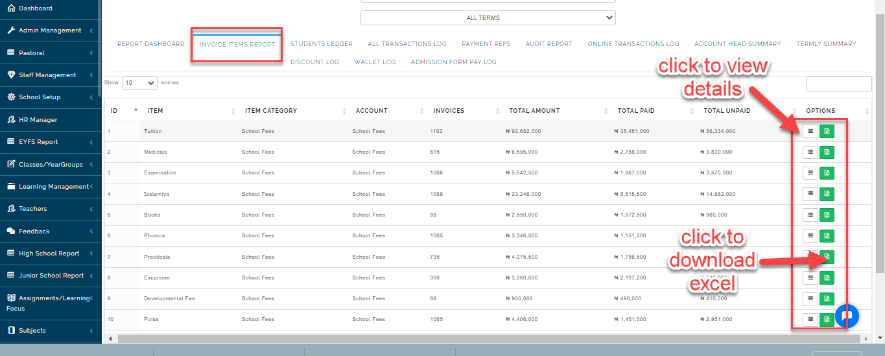Export Examination row to Excel

tap(827, 173)
